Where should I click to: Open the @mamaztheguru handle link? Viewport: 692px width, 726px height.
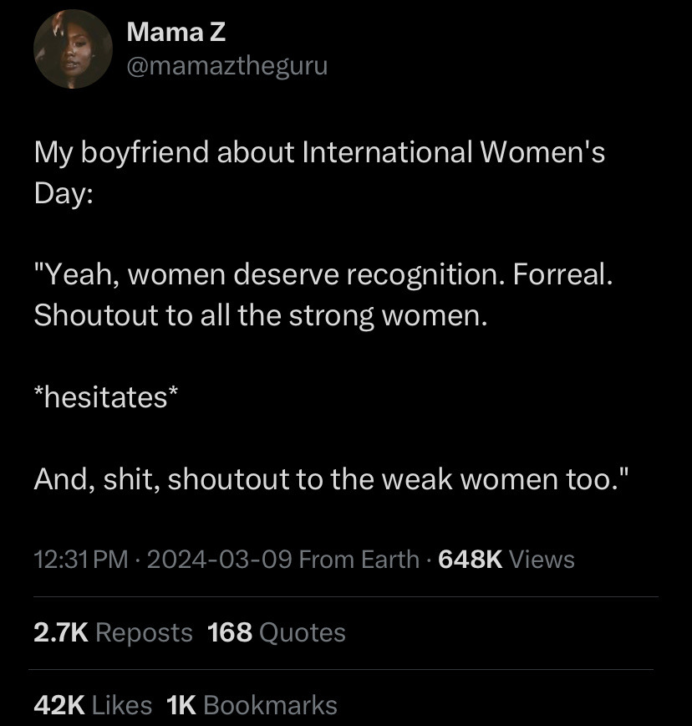pyautogui.click(x=226, y=65)
